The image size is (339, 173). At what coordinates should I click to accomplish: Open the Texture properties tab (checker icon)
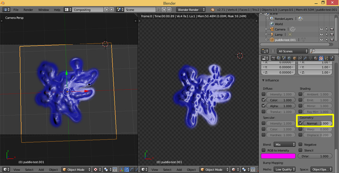click(x=321, y=58)
